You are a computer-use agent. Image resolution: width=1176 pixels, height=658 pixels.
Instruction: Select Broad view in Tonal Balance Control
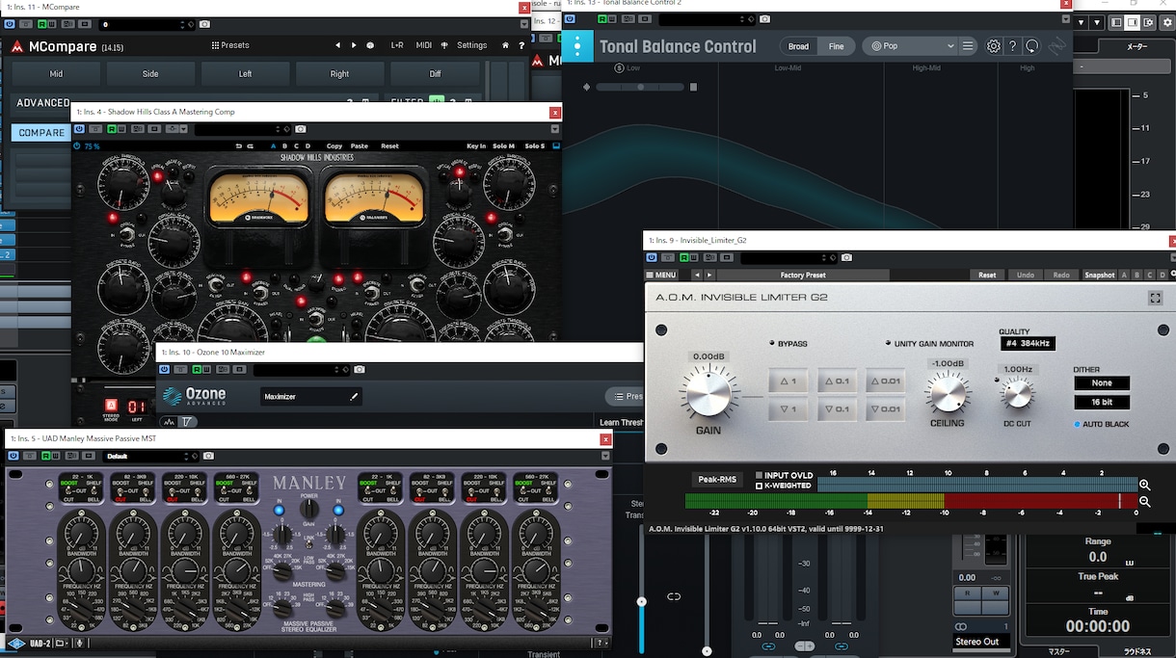tap(798, 46)
